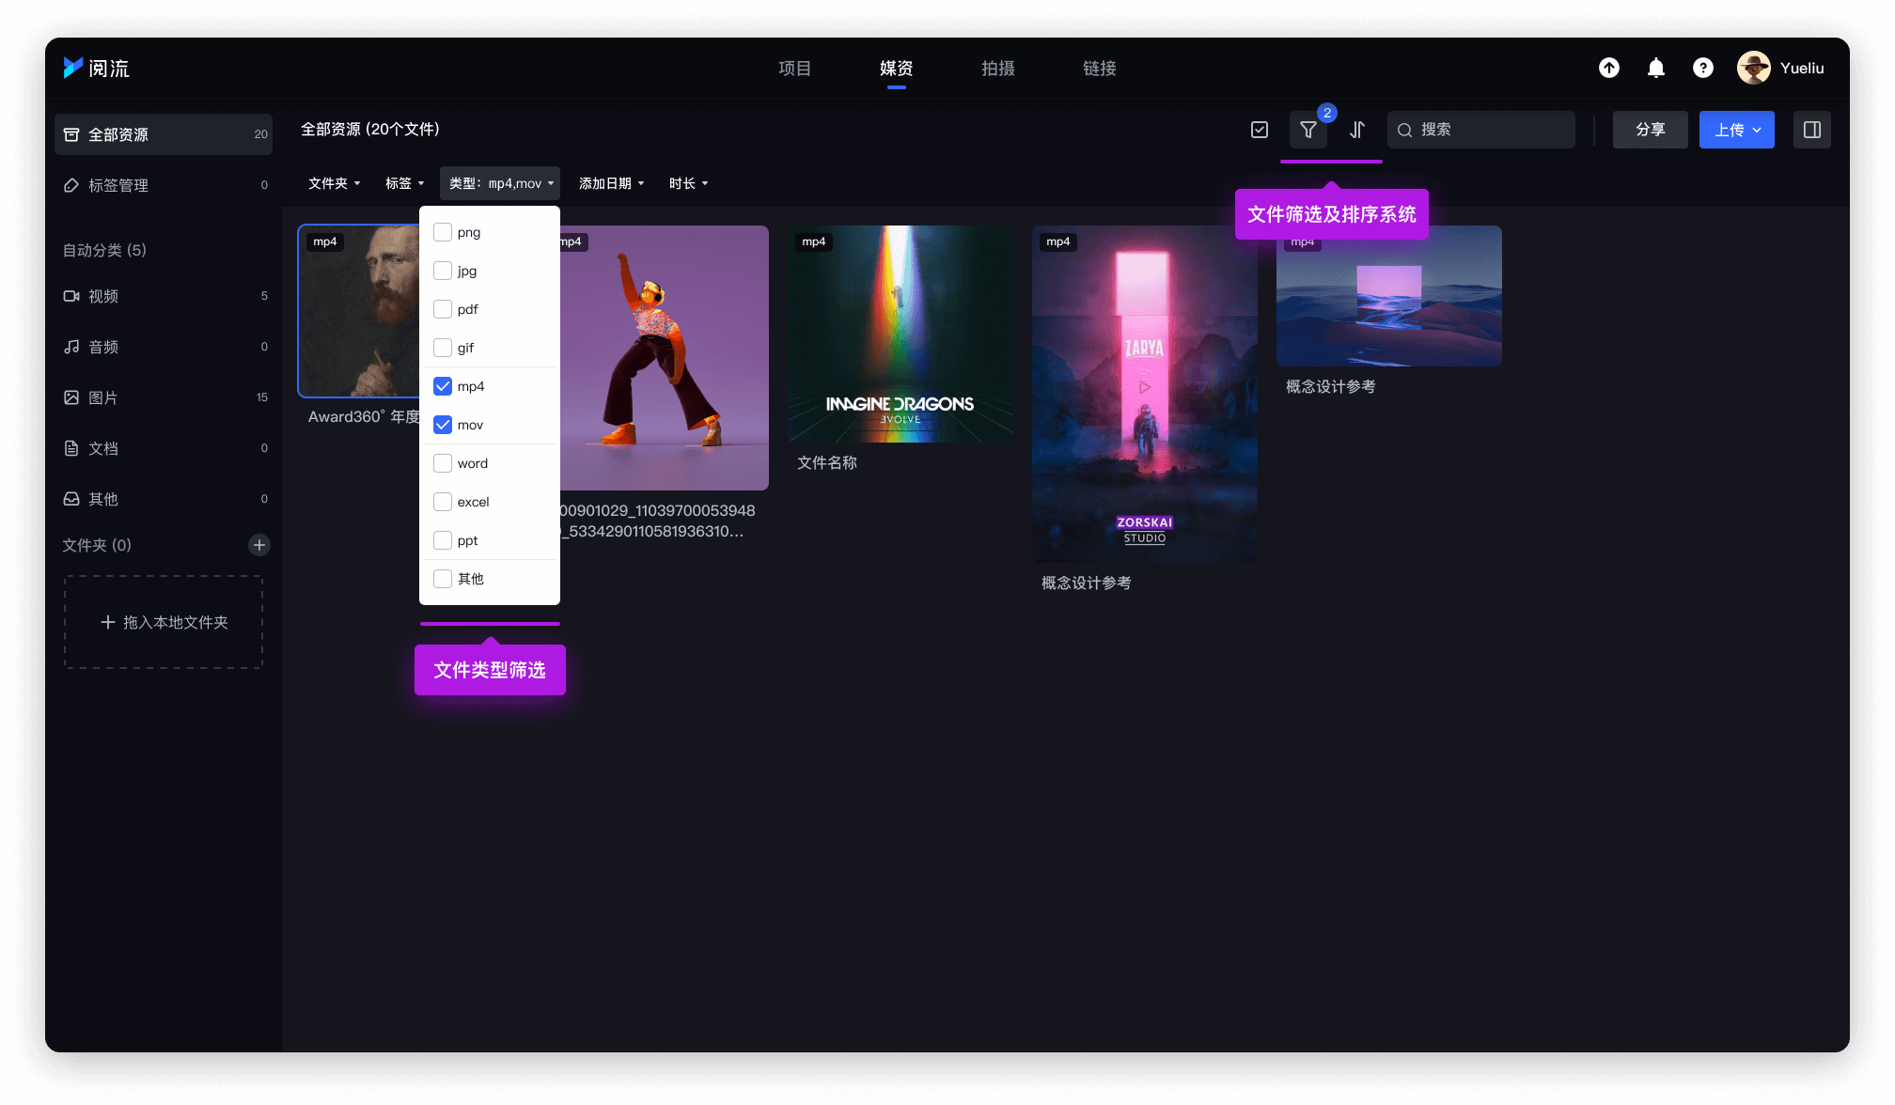The image size is (1895, 1105).
Task: Click the 文件夹 (0) heading
Action: click(97, 545)
